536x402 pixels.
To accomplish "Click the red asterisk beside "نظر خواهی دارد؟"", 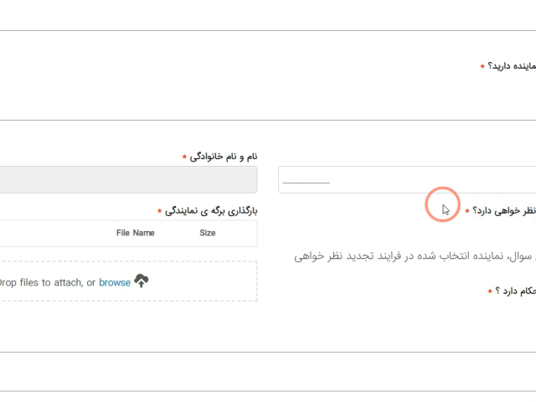I will point(467,211).
